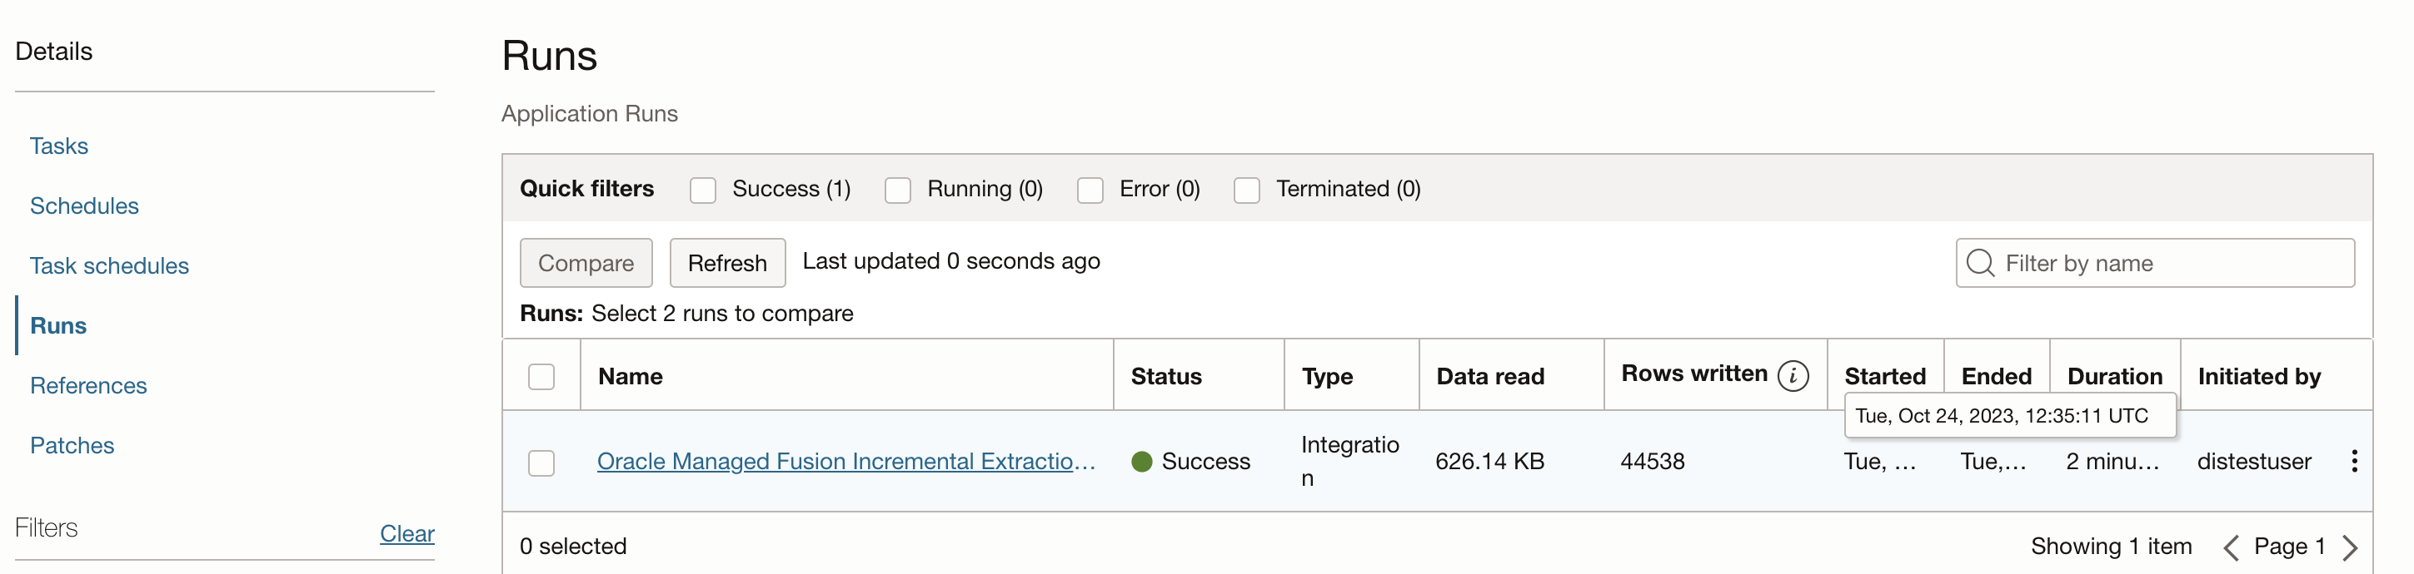The width and height of the screenshot is (2414, 574).
Task: Check the Terminated quick filter
Action: (1246, 190)
